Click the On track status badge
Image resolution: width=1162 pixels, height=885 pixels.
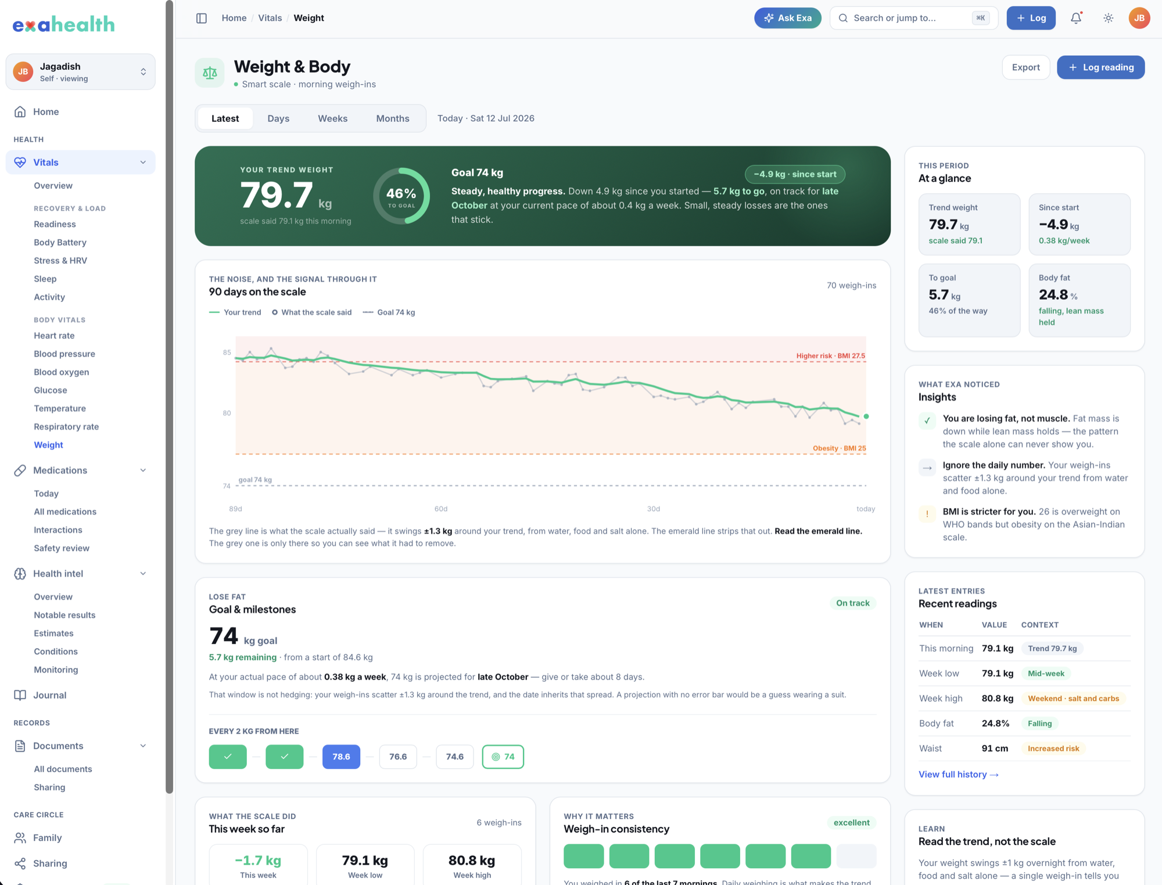pyautogui.click(x=852, y=603)
